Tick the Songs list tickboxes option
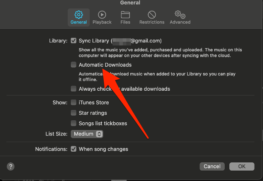 73,123
